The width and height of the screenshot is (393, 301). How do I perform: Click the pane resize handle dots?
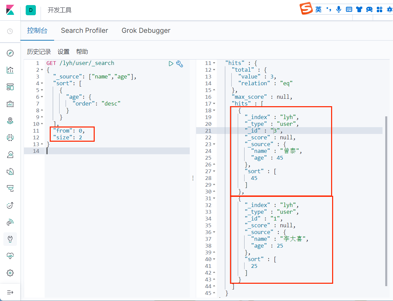[x=193, y=178]
